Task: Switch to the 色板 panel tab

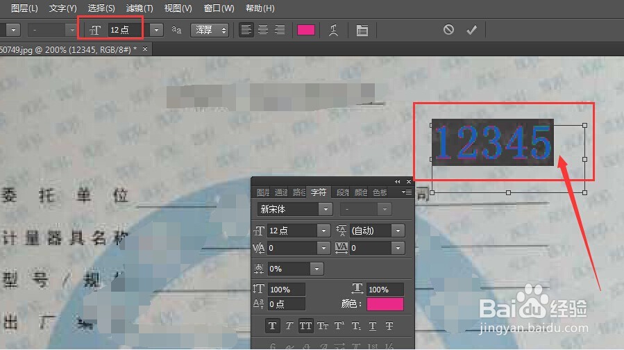Action: (x=380, y=192)
